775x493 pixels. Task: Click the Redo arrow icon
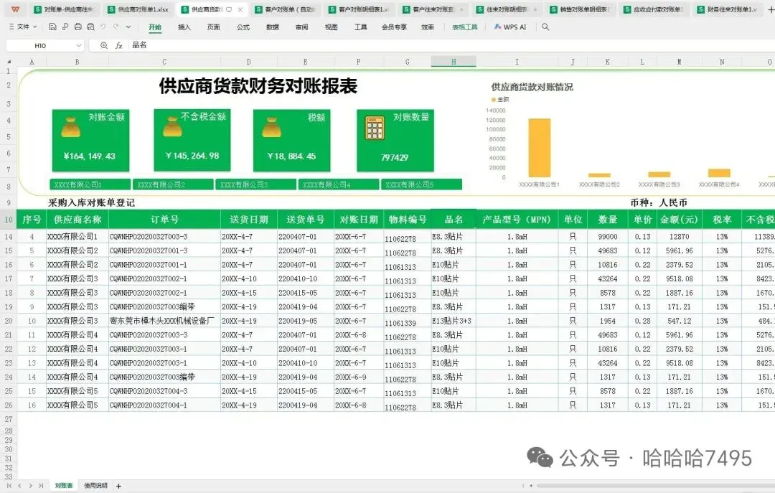[x=116, y=27]
